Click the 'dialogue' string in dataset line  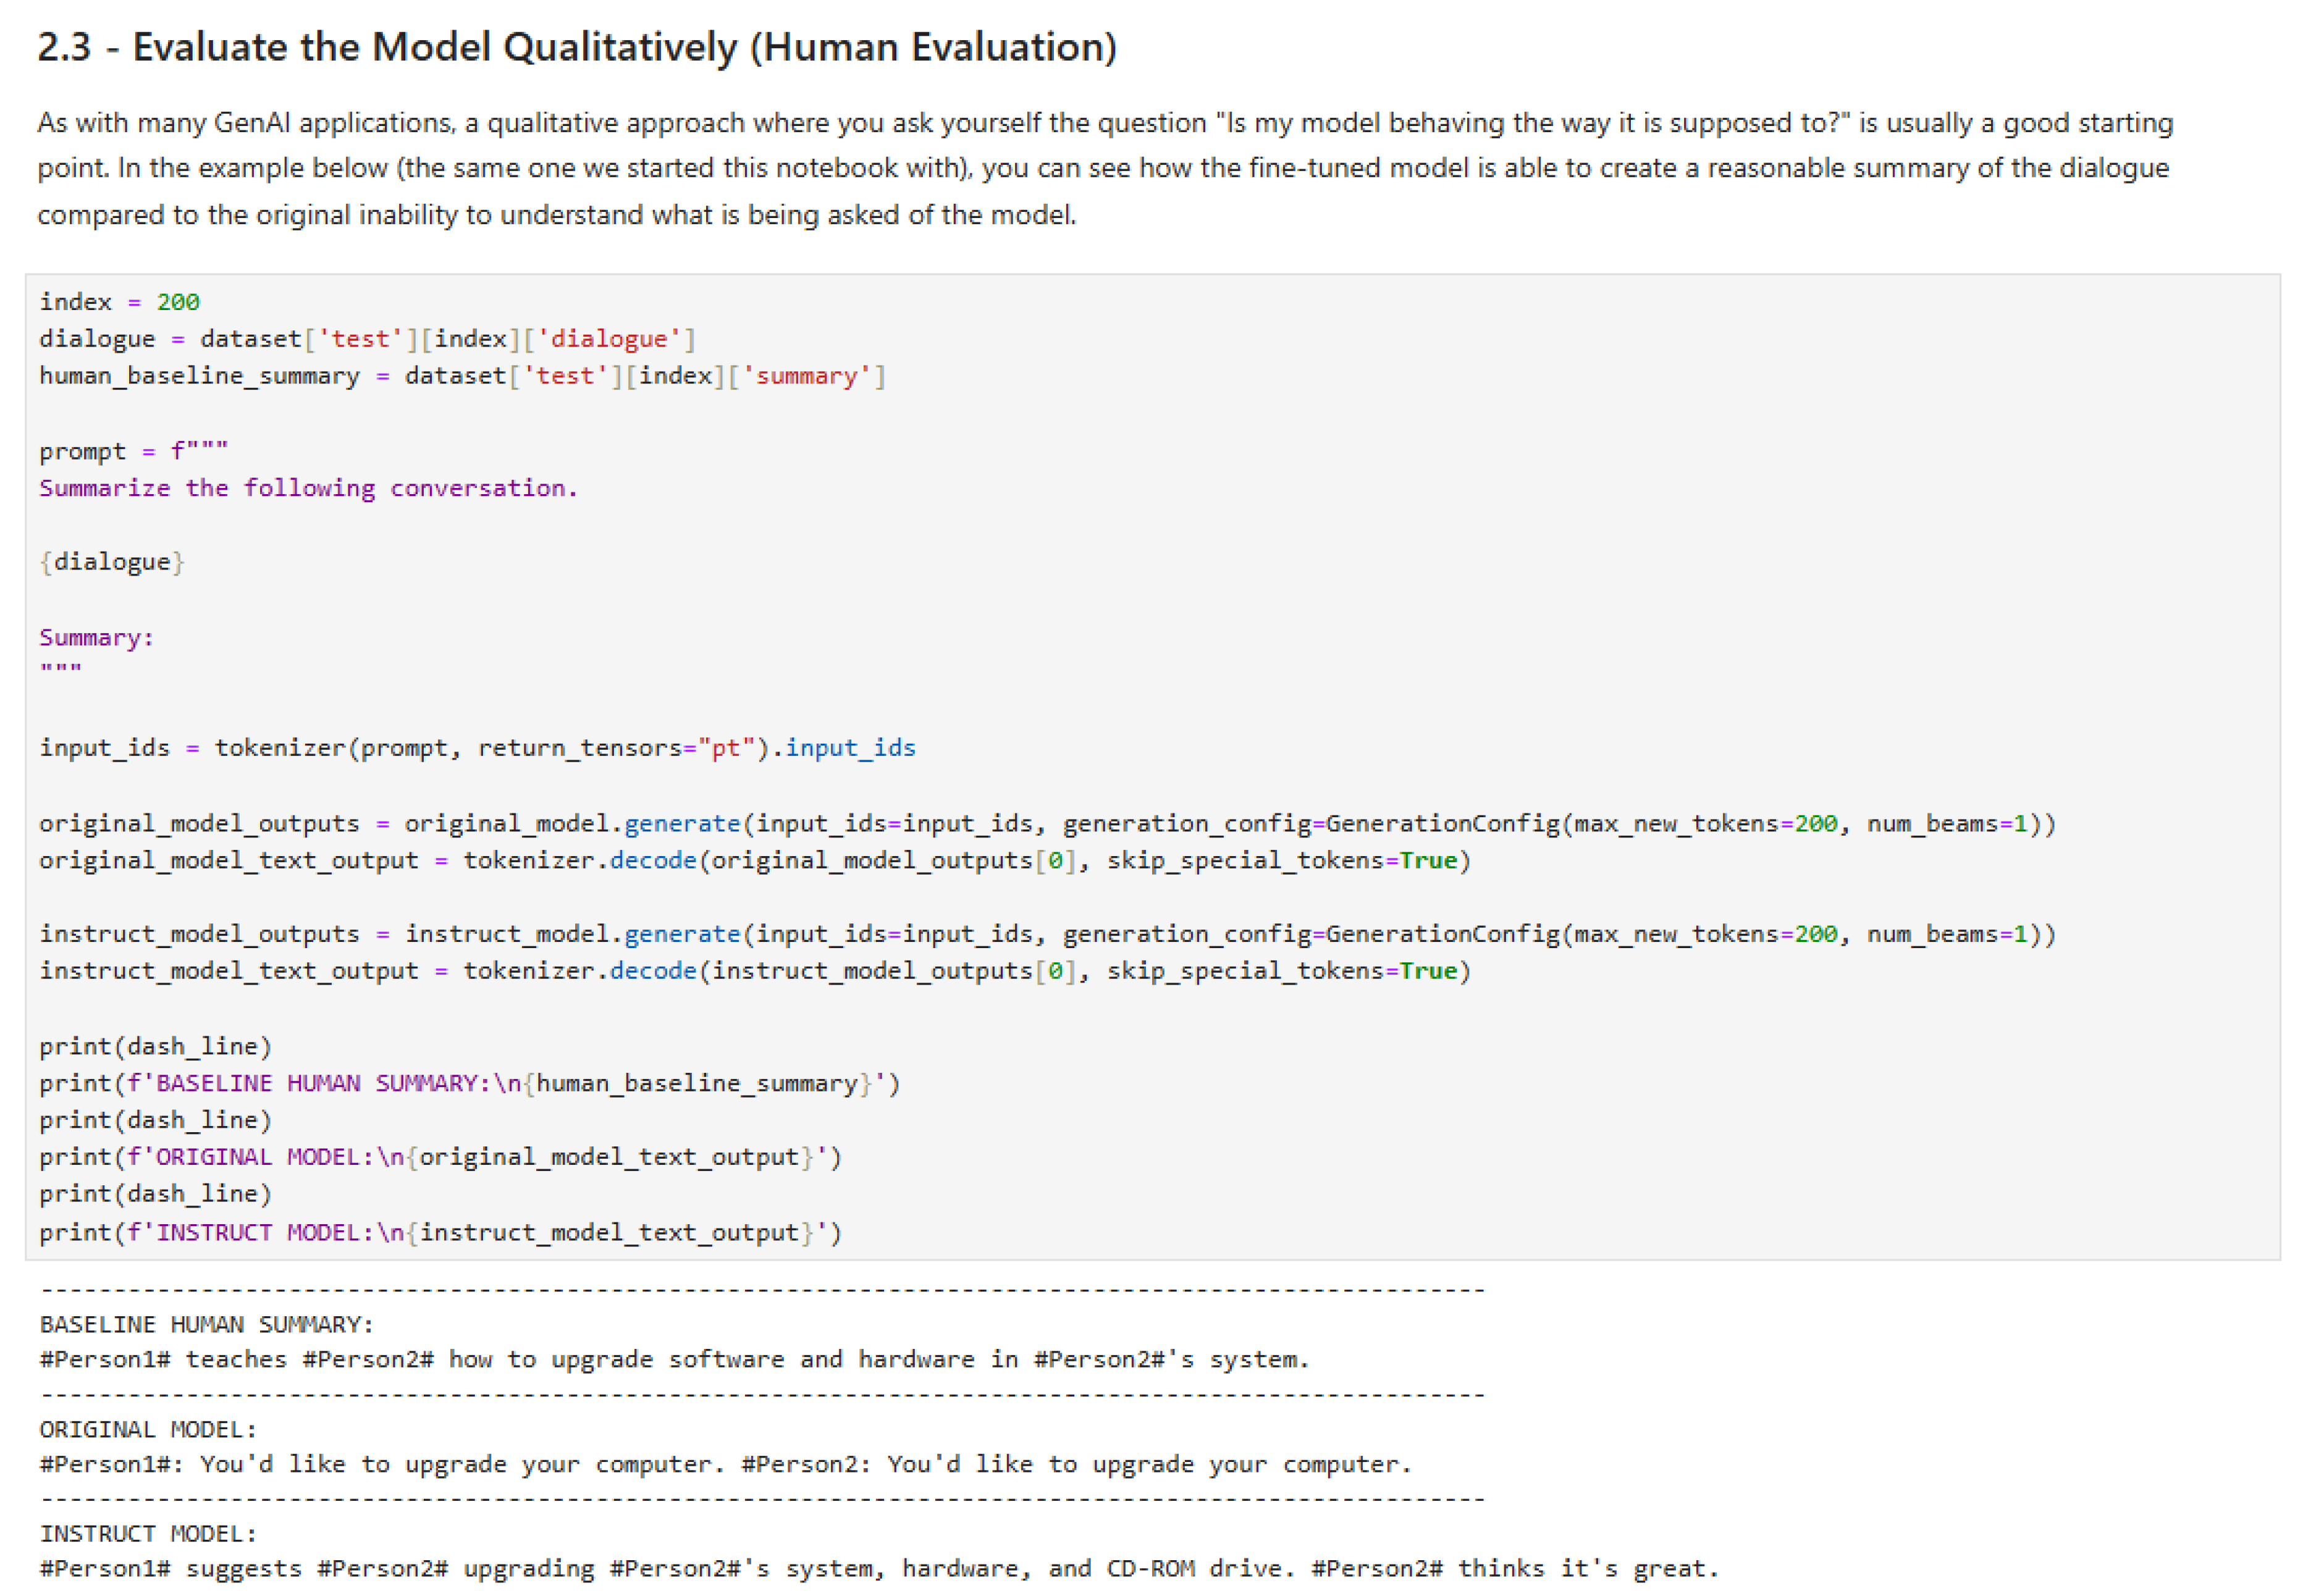(x=608, y=339)
